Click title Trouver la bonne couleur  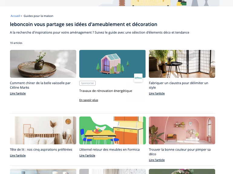point(180,152)
